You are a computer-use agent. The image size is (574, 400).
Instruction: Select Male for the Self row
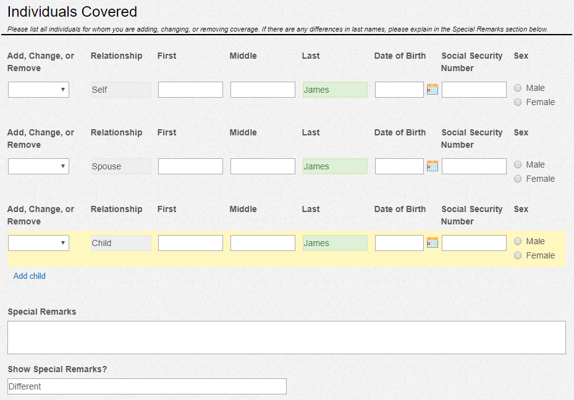(x=518, y=88)
